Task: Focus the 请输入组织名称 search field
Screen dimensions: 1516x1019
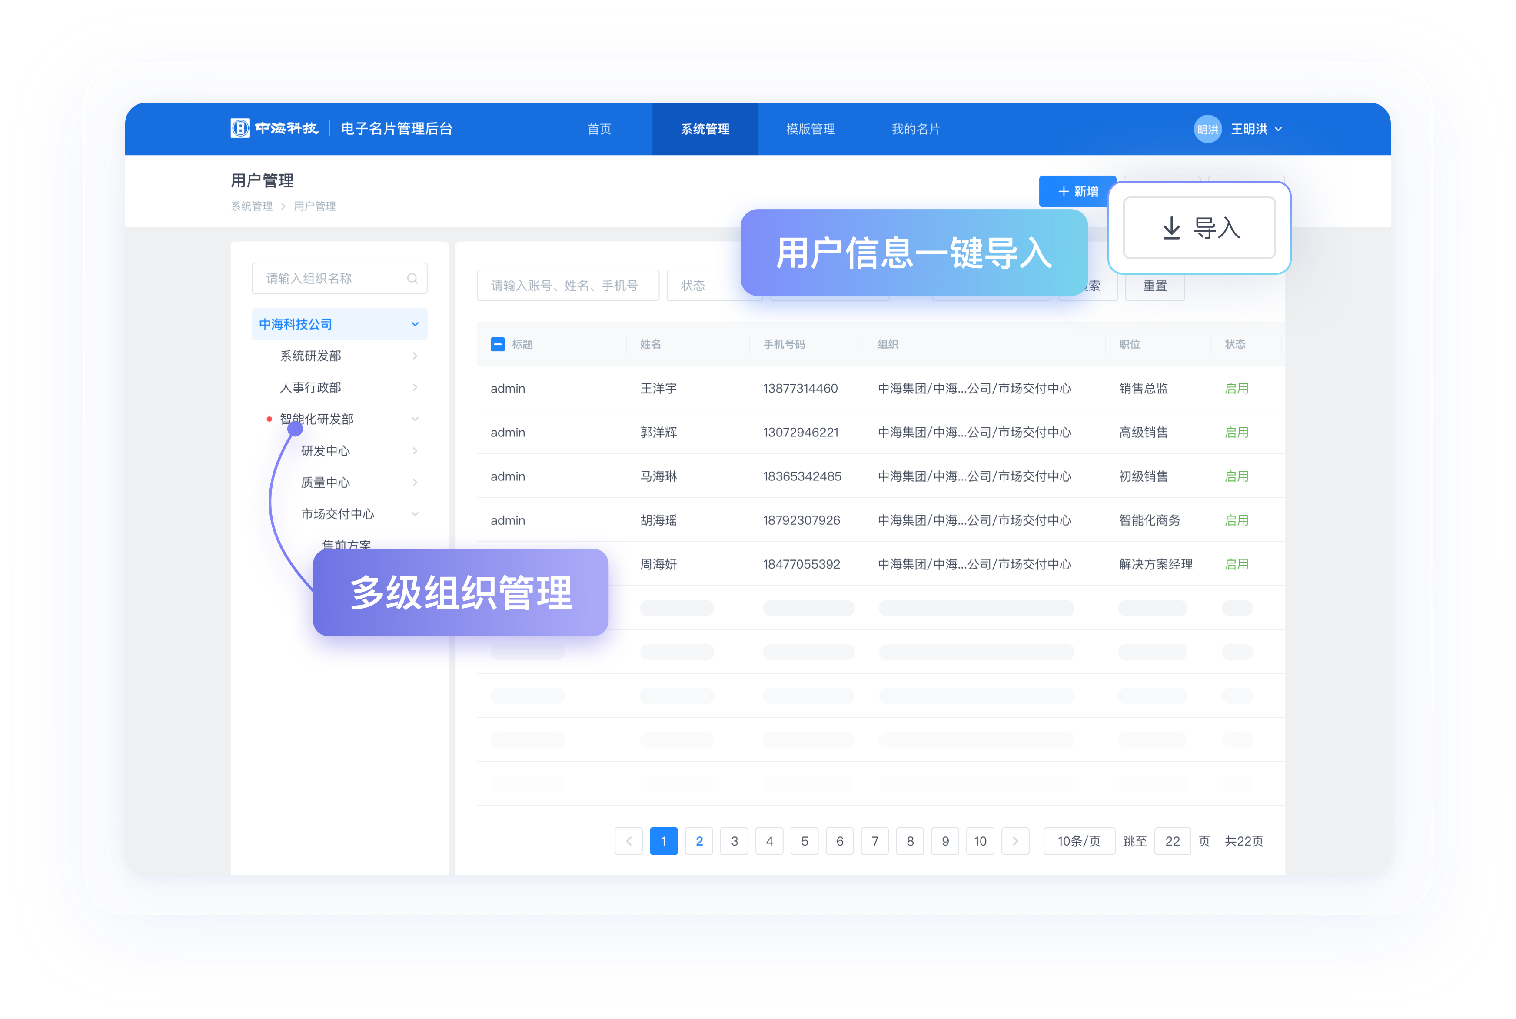Action: tap(339, 278)
